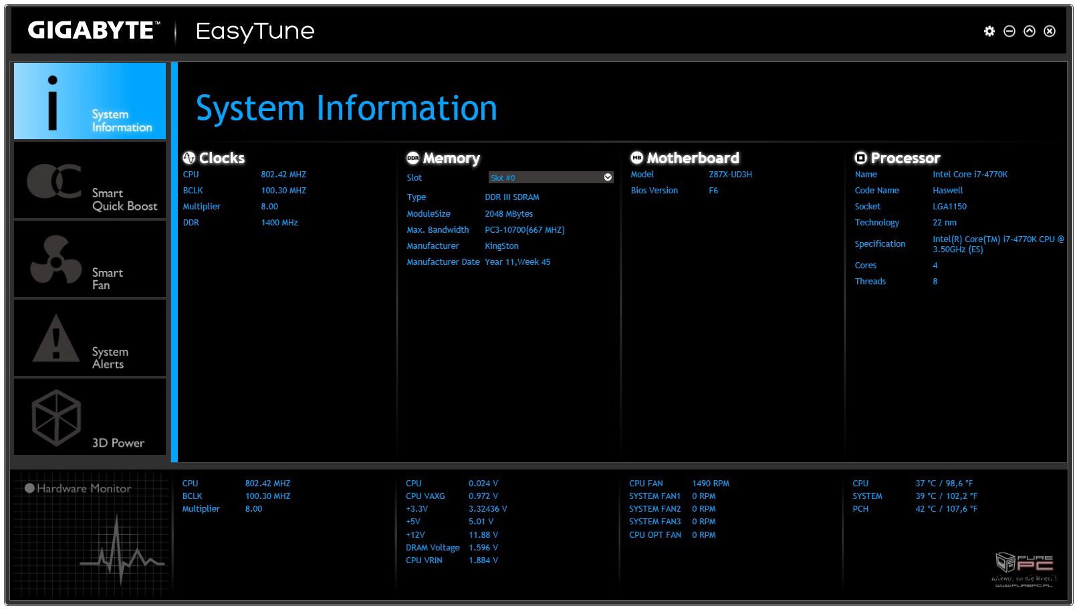Image resolution: width=1077 pixels, height=610 pixels.
Task: Click the 3D Power cube icon
Action: [x=56, y=418]
